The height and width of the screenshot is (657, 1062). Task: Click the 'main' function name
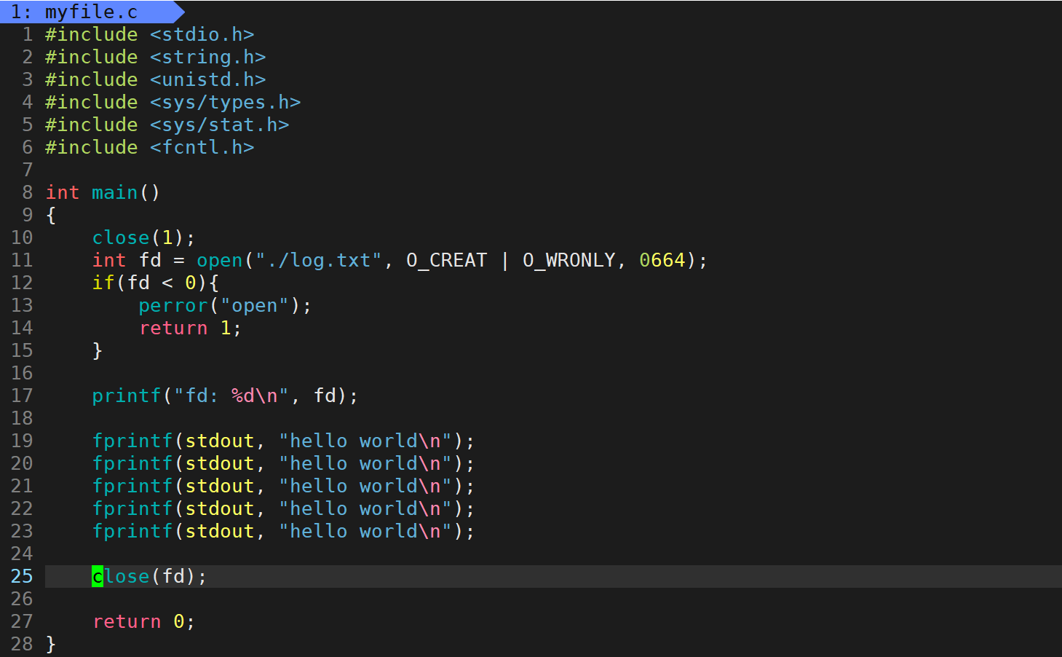click(x=115, y=192)
